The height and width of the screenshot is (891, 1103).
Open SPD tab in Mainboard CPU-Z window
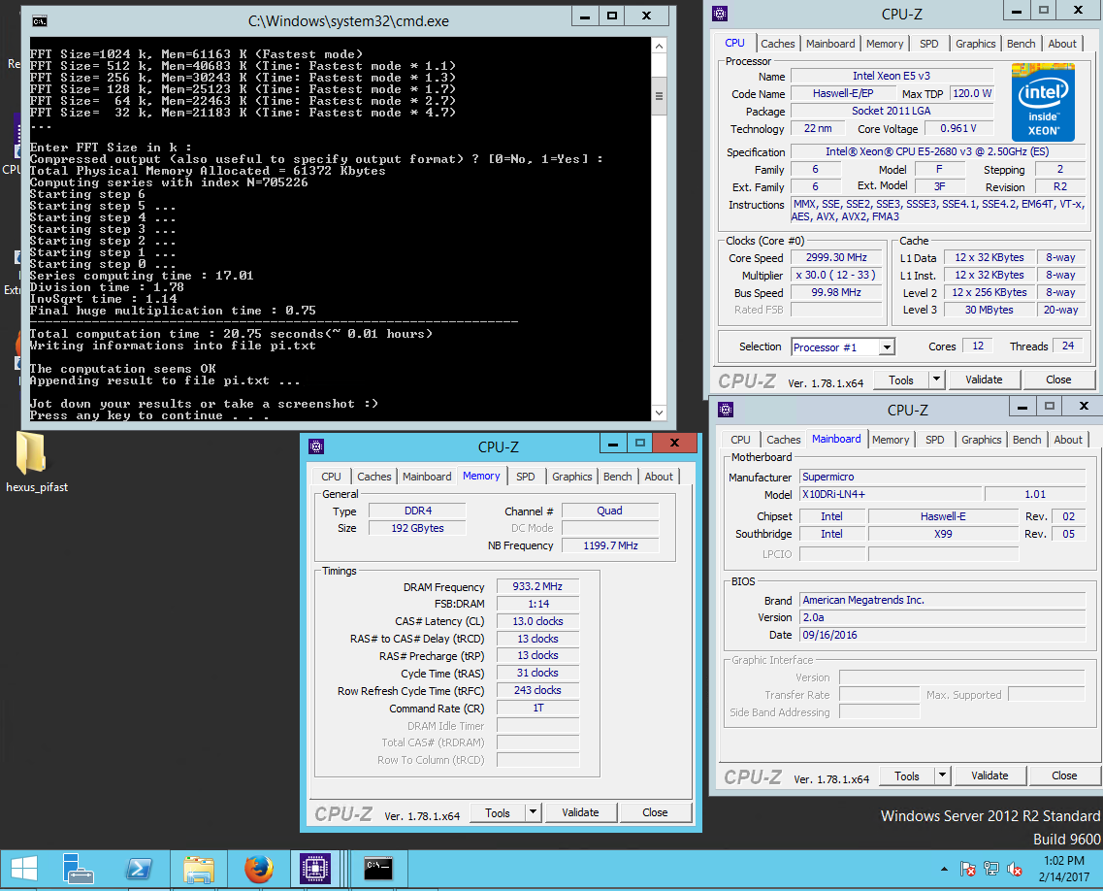pos(934,440)
